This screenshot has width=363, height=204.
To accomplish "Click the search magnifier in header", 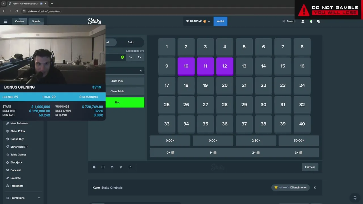I will (284, 21).
